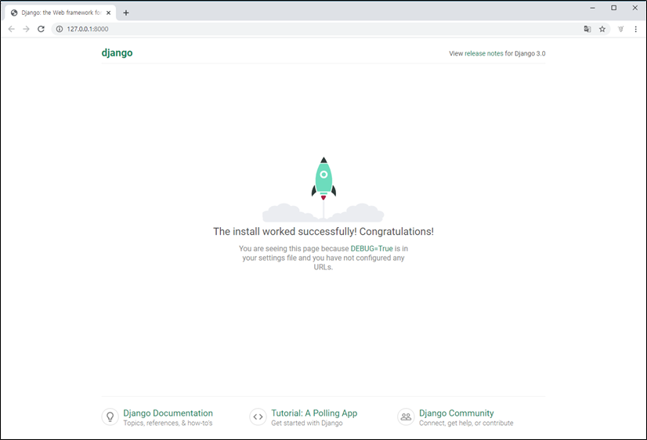Open a new tab with plus button
Viewport: 647px width, 440px height.
[x=126, y=13]
